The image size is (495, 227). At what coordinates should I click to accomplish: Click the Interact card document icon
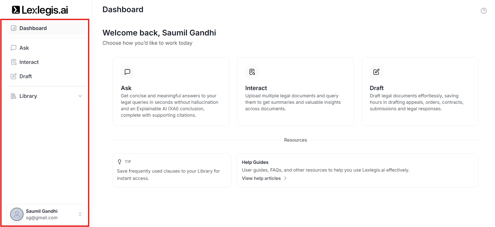pos(252,72)
